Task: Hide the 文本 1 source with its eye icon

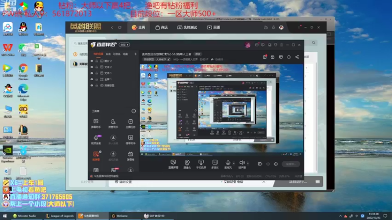Action: coord(92,73)
